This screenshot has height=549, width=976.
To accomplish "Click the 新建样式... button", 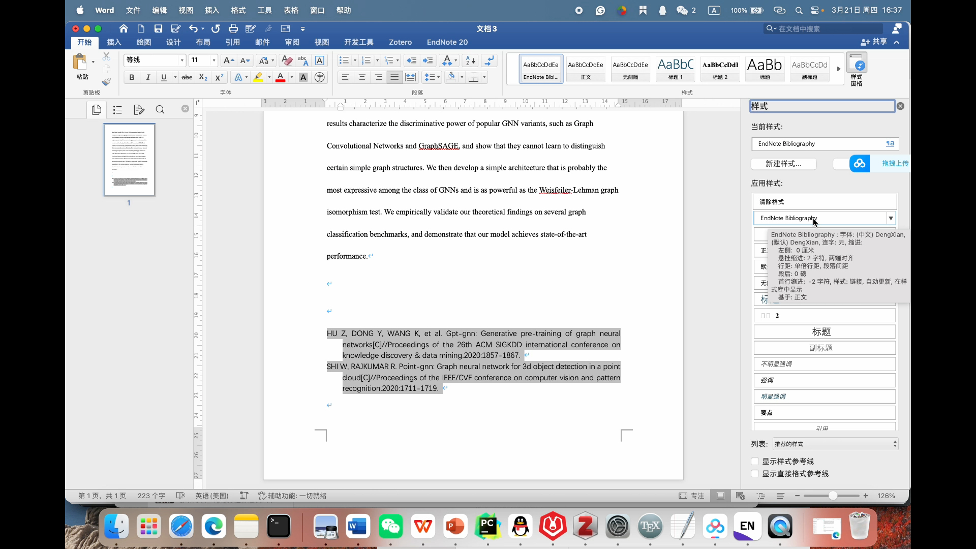I will click(783, 164).
